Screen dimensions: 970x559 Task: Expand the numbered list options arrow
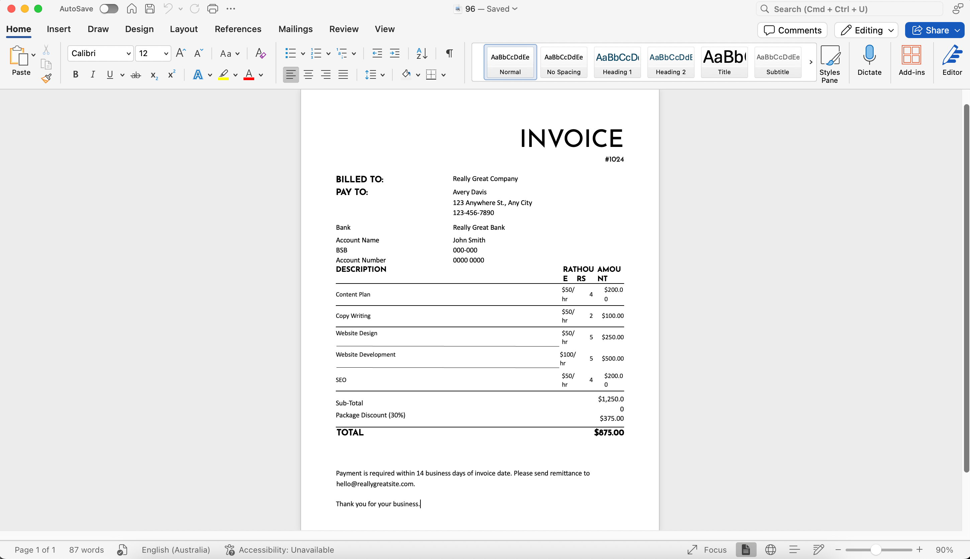click(x=328, y=54)
